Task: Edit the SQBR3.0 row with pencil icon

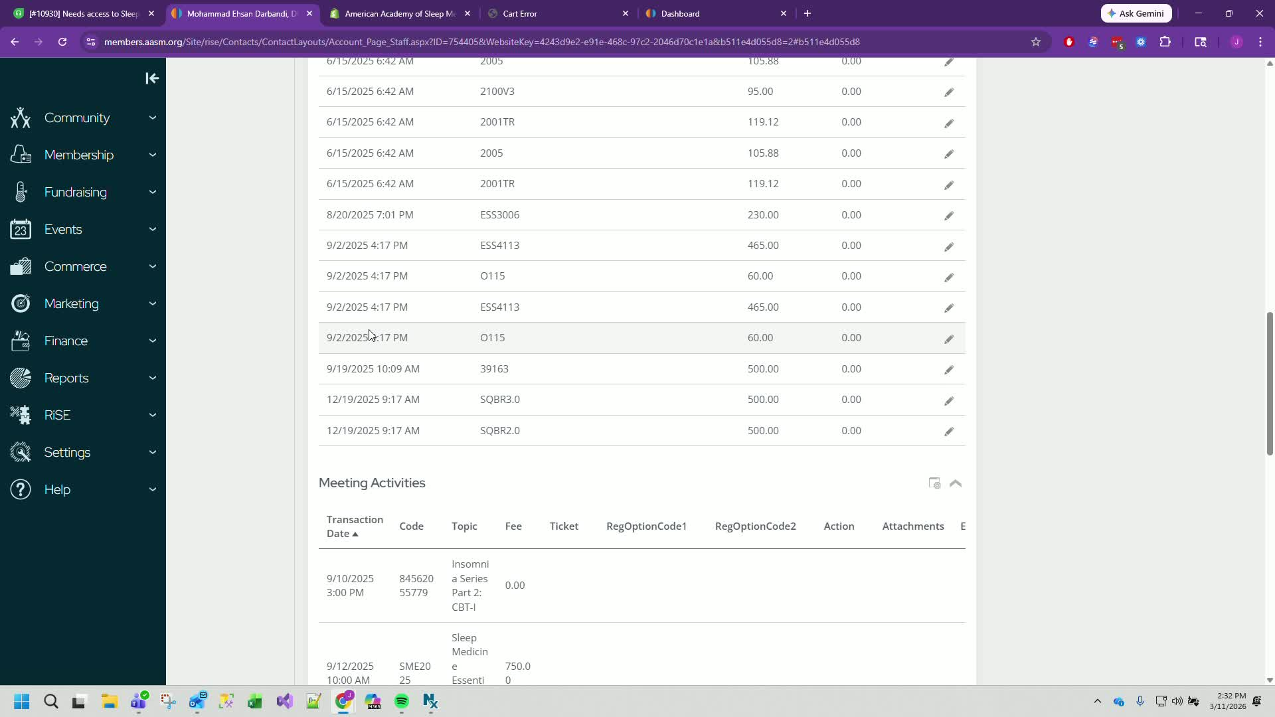Action: click(949, 400)
